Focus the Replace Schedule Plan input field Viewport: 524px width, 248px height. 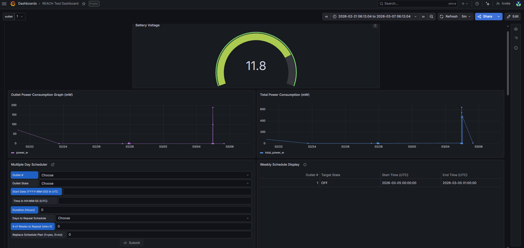(x=159, y=235)
